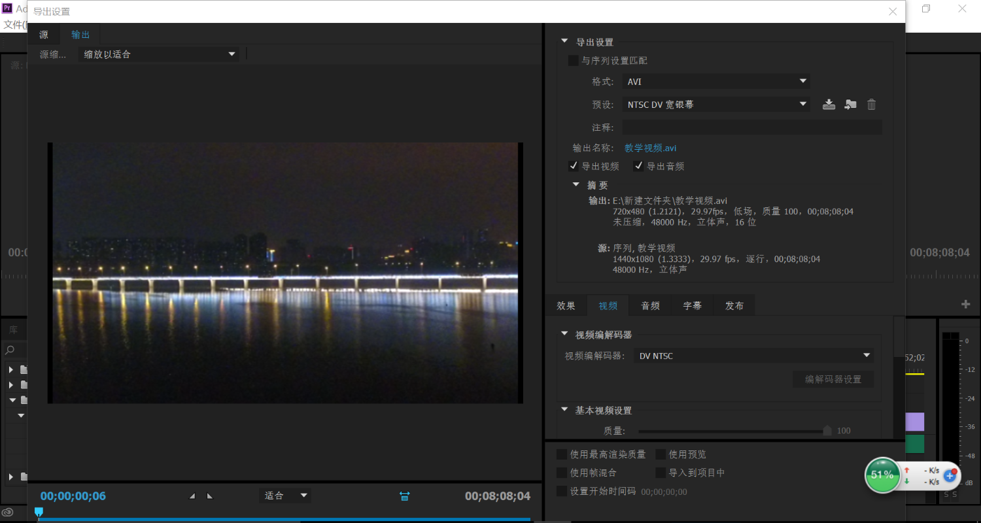This screenshot has width=981, height=523.
Task: Click the blue aspect ratio correction icon
Action: [x=404, y=496]
